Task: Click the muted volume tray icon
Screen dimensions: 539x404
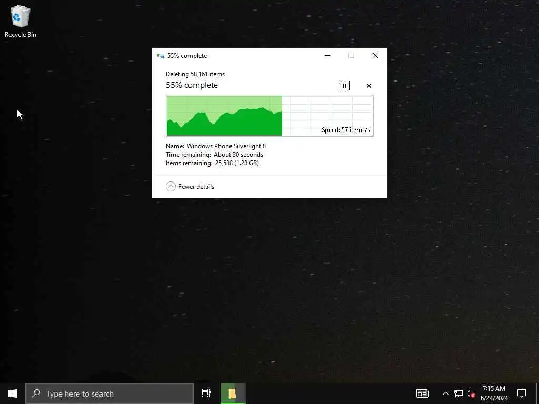Action: point(471,393)
